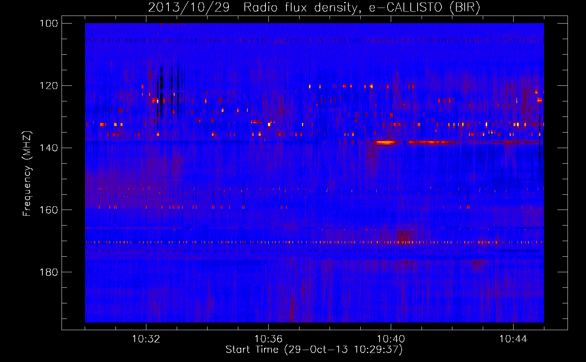Click the 10:44 time tick label

pos(513,339)
